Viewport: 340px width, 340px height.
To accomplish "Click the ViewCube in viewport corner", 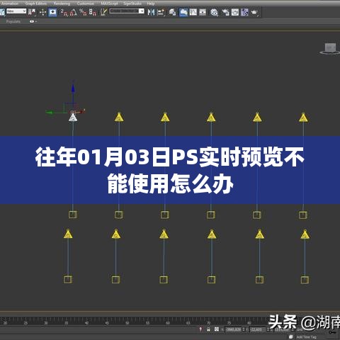I will (x=330, y=49).
